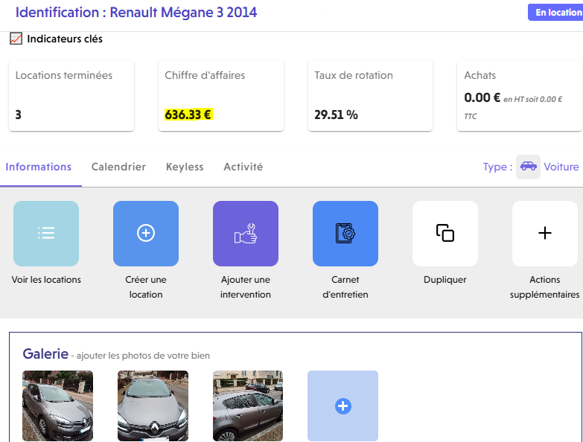Screen dimensions: 583x442
Task: Open the third side-view car photo
Action: click(x=248, y=406)
